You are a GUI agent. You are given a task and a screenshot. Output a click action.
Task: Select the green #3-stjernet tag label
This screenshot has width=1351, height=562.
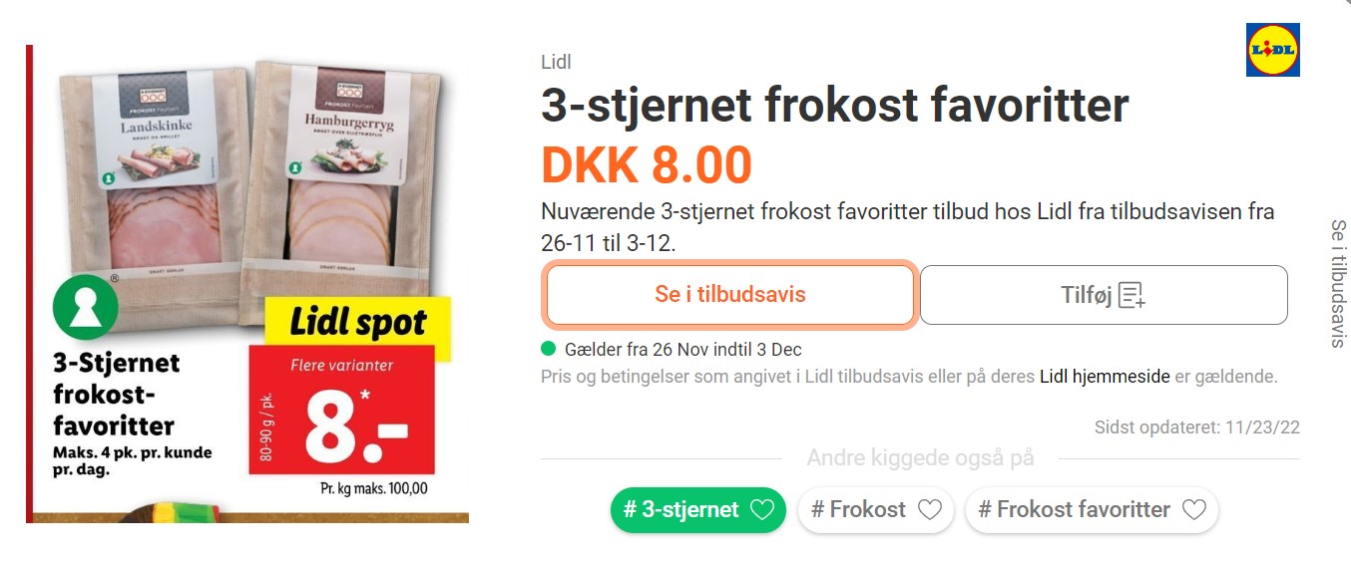[x=680, y=510]
